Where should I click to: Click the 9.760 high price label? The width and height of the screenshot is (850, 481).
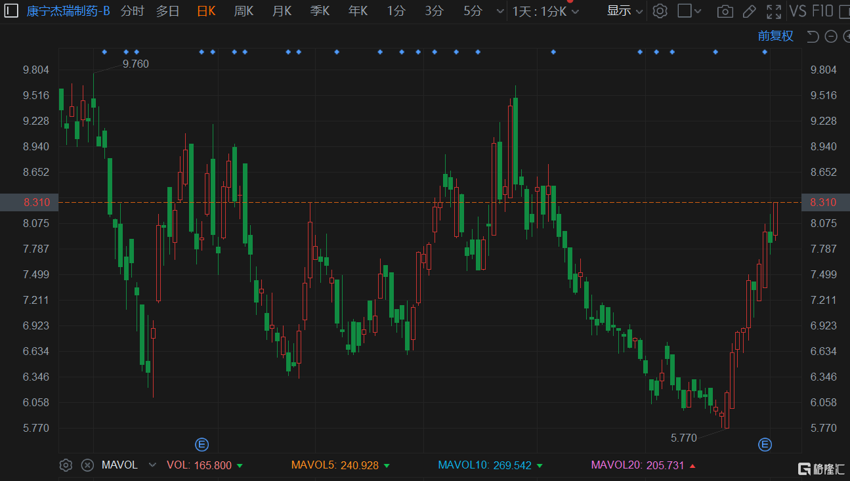point(136,64)
